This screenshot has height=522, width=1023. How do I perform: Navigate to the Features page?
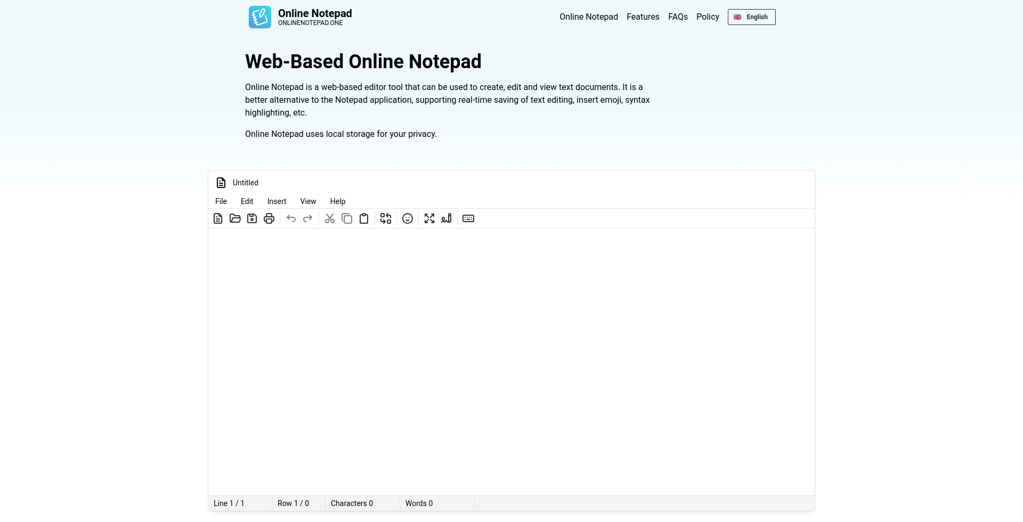coord(643,17)
